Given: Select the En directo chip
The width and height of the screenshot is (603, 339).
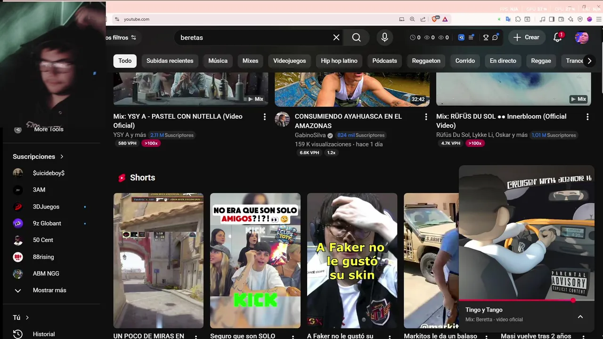Looking at the screenshot, I should coord(503,61).
